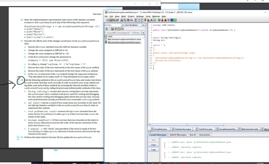
Task: Click the Stop button in message pane
Action: 154,140
